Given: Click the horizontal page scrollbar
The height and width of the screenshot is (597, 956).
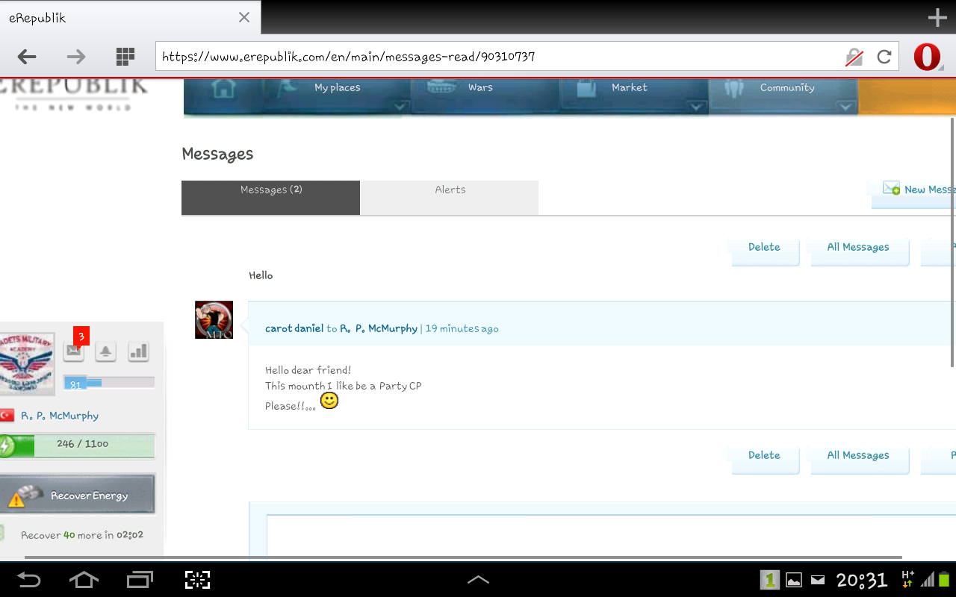Looking at the screenshot, I should point(463,557).
